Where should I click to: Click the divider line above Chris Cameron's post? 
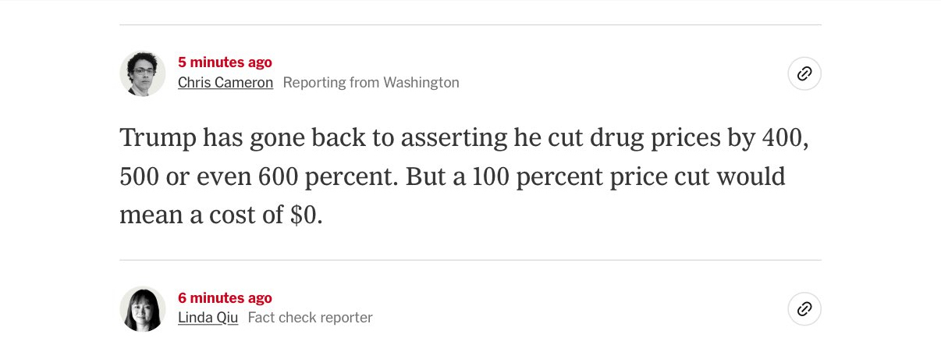click(x=470, y=25)
